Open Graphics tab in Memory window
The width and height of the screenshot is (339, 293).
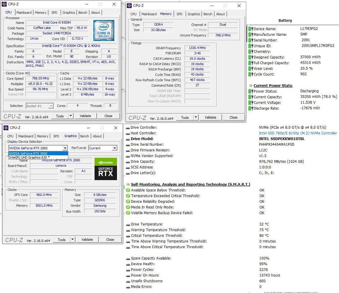point(194,14)
